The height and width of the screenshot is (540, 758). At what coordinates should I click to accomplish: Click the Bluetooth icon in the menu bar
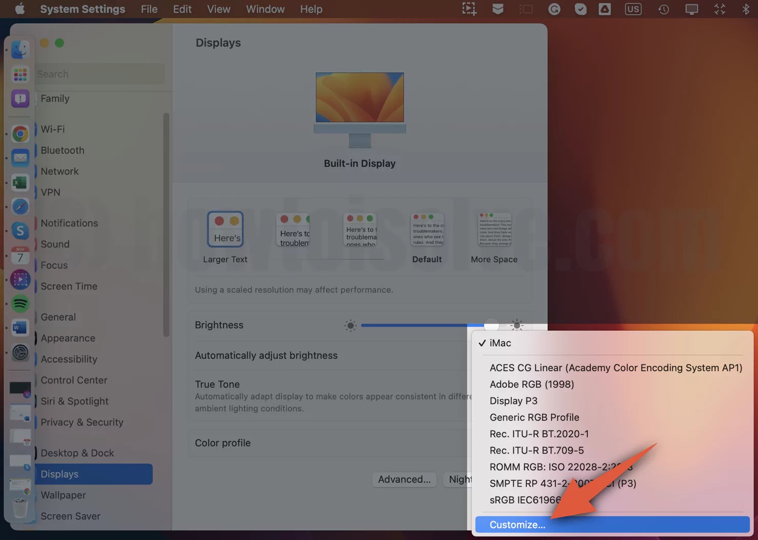tap(746, 9)
